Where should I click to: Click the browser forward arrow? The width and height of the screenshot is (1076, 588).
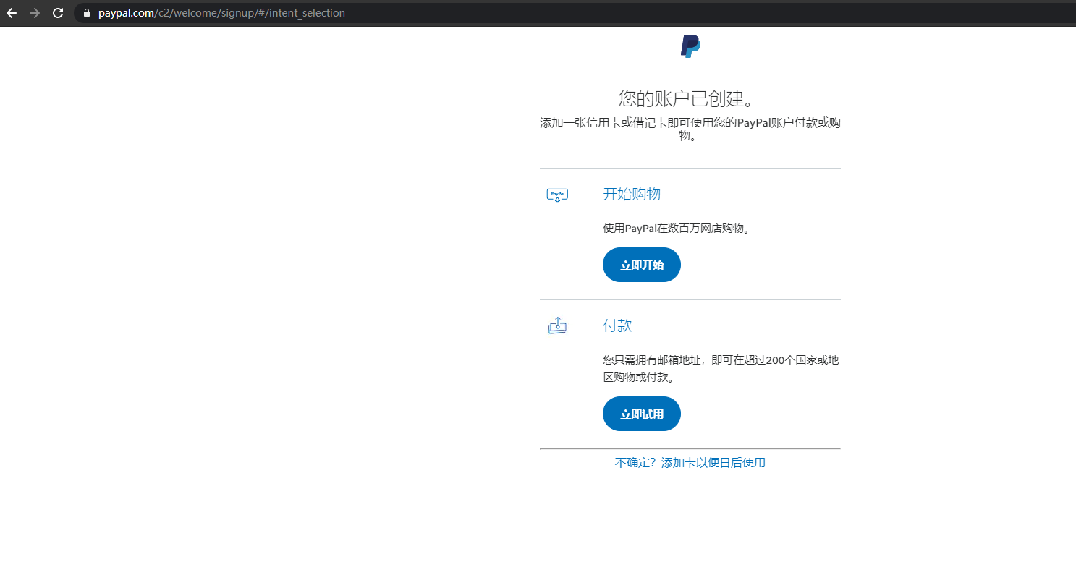coord(35,13)
